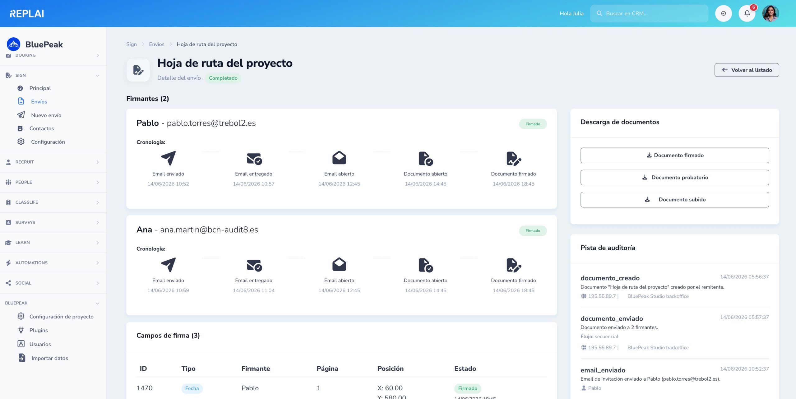Image resolution: width=796 pixels, height=399 pixels.
Task: Expand the AUTOMATIONS sidebar section
Action: point(53,263)
